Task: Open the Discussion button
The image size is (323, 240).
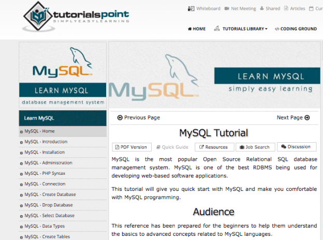Action: (x=297, y=147)
